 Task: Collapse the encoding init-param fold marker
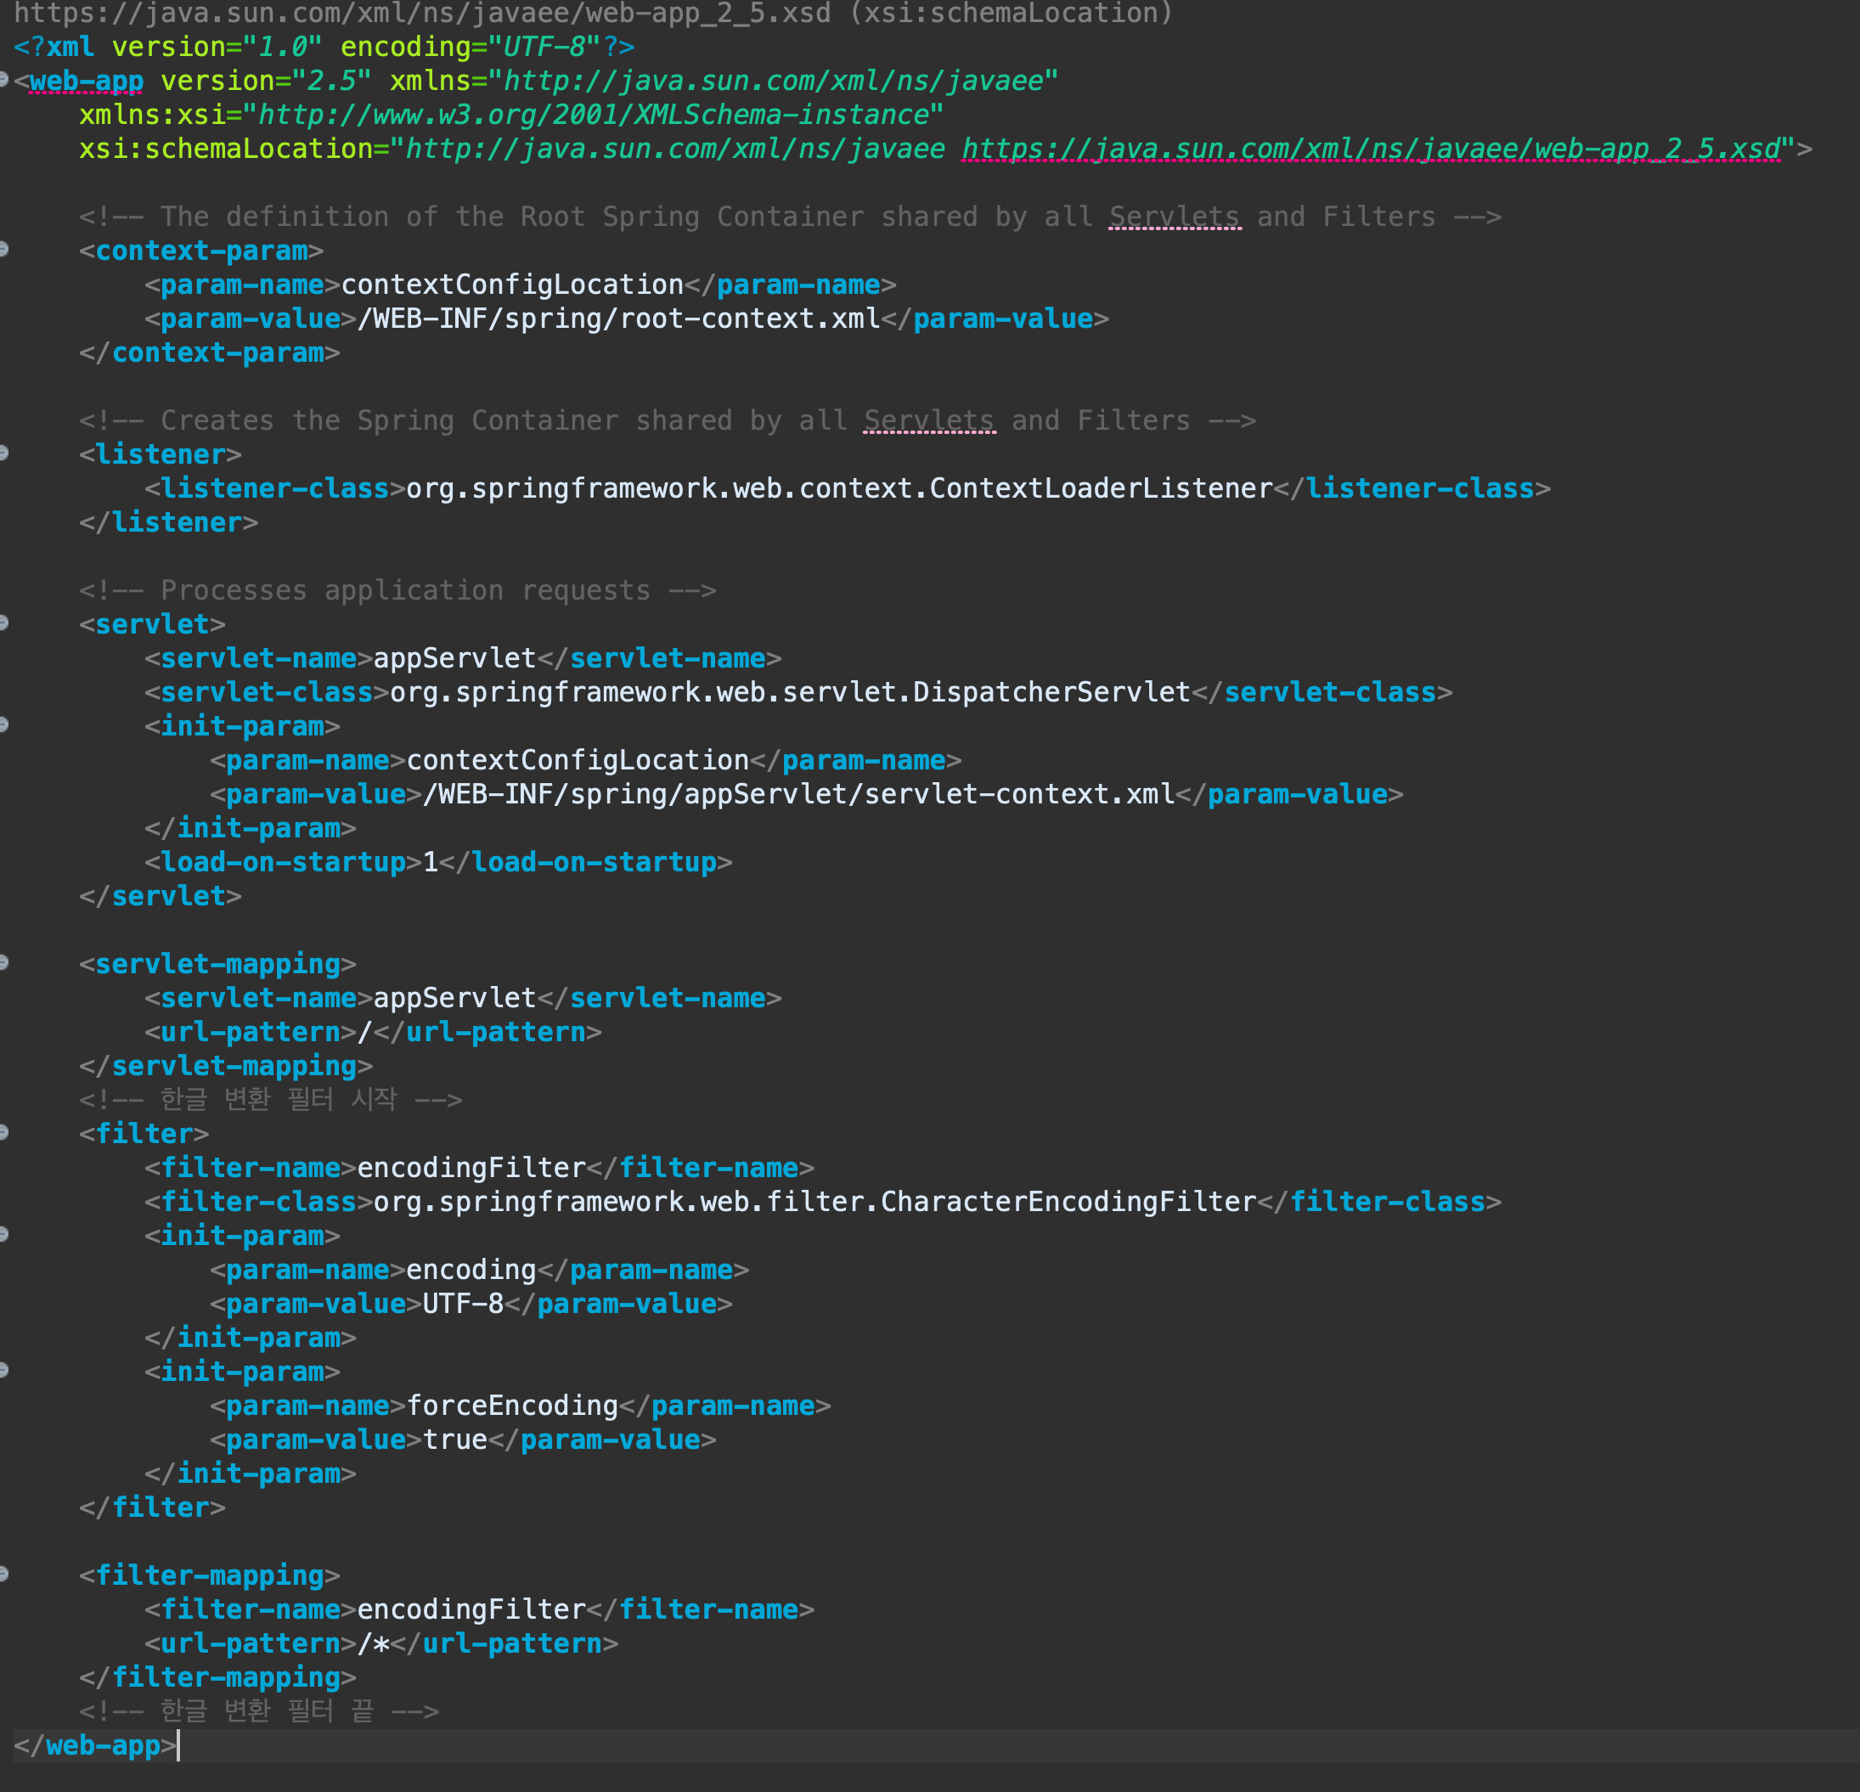pos(3,1235)
